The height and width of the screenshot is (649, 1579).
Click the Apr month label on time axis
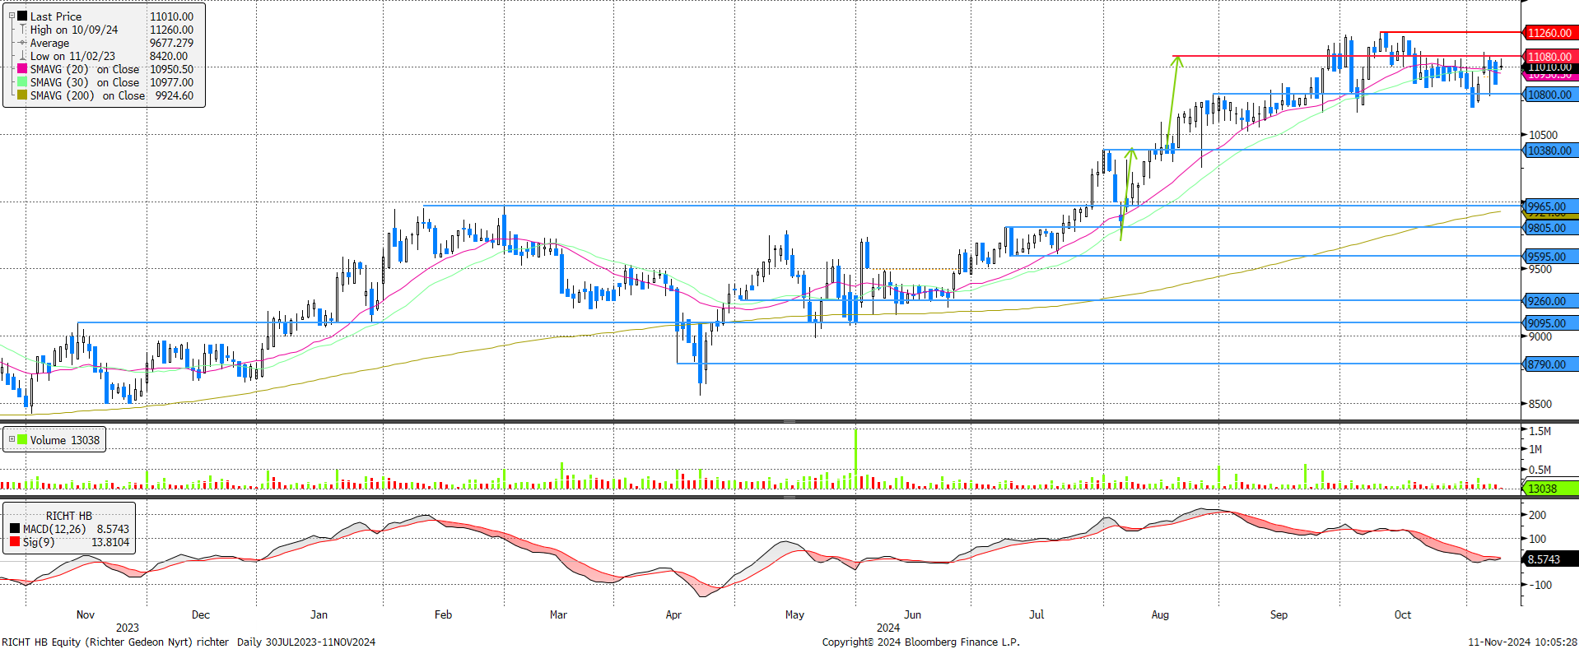(x=673, y=614)
